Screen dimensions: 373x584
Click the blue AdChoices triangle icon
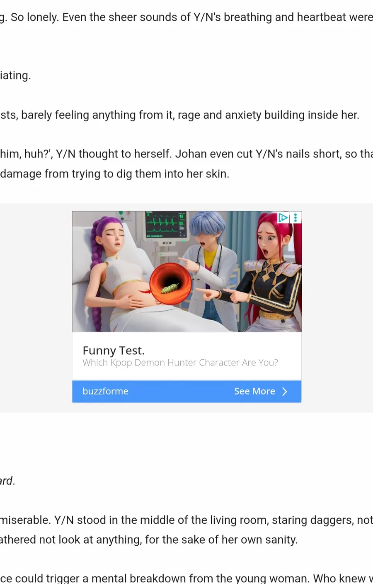coord(283,217)
